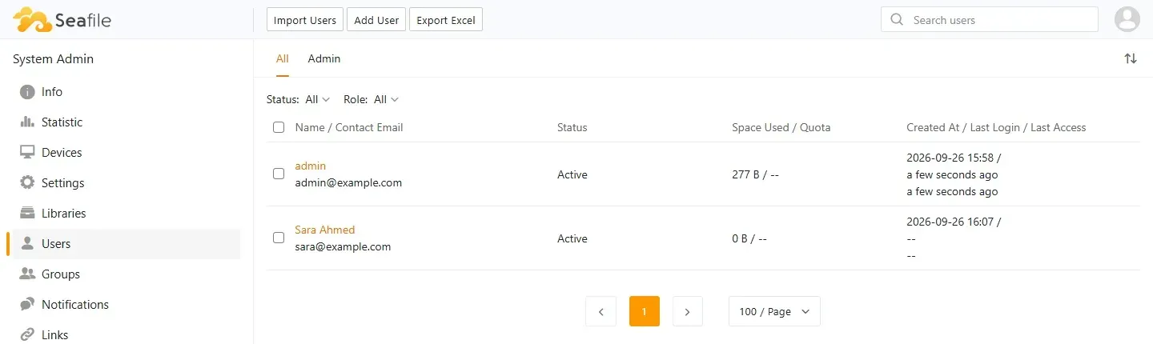This screenshot has width=1153, height=344.
Task: Open the Libraries drawer icon
Action: 27,214
